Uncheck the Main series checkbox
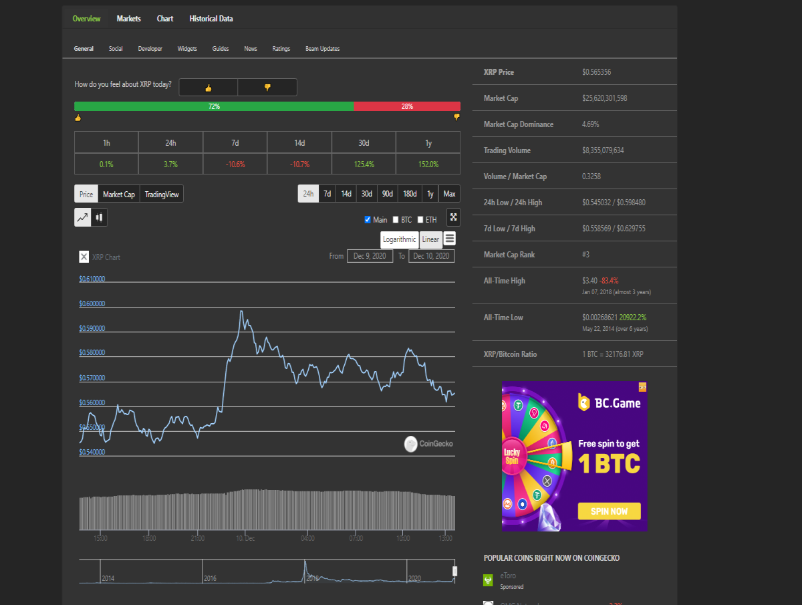This screenshot has width=802, height=605. pos(368,220)
